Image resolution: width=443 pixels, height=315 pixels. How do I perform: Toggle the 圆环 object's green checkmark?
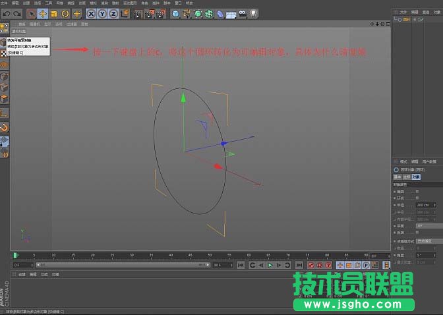coord(422,20)
